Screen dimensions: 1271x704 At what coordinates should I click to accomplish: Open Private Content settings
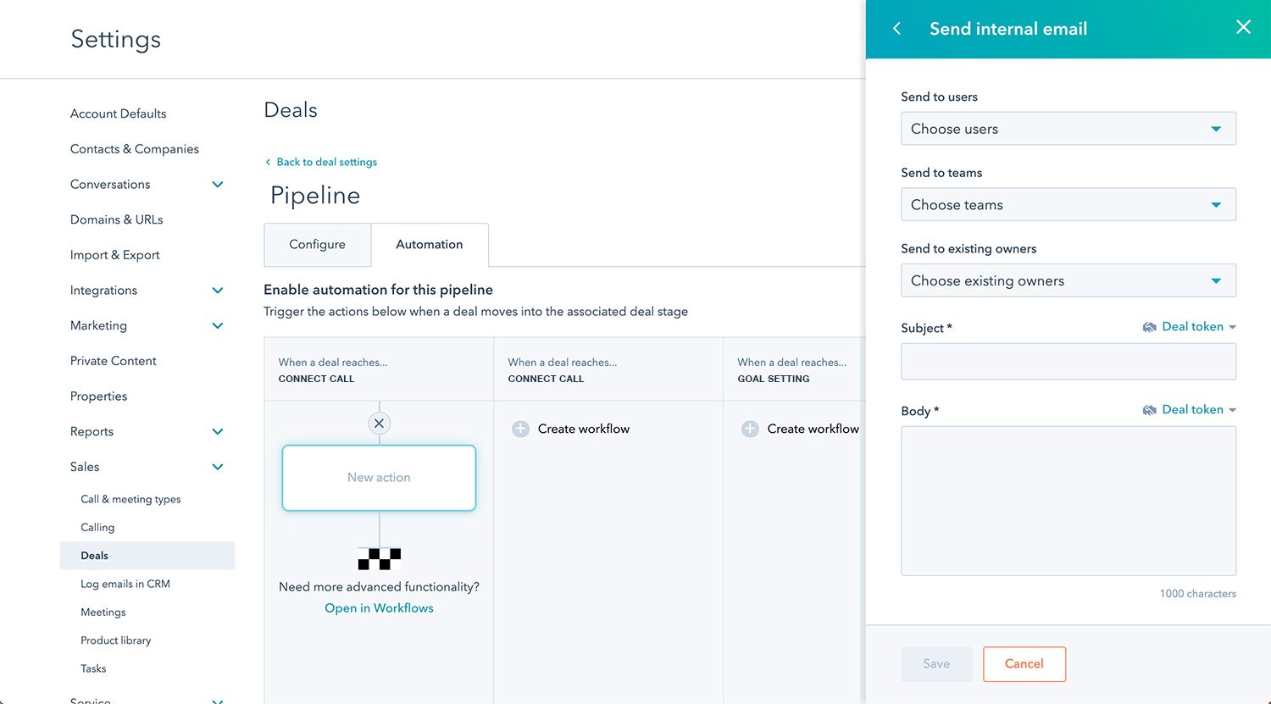point(113,361)
